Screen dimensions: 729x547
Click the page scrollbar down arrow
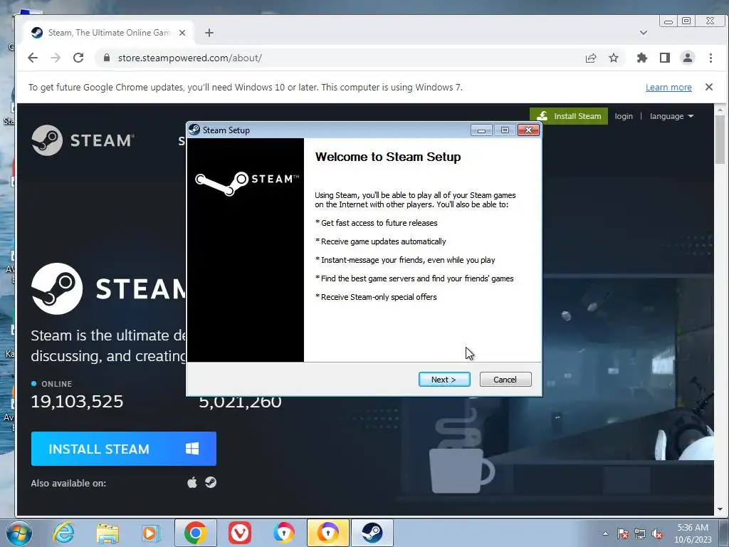coord(720,509)
